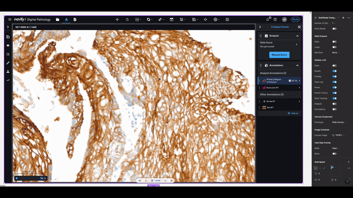Disable the Notes switch

(334, 88)
